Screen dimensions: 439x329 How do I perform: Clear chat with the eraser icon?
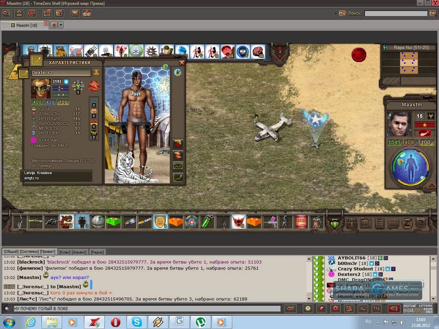click(x=322, y=308)
